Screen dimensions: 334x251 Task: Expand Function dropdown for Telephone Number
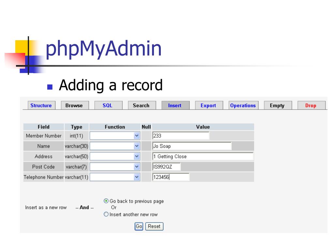(115, 177)
